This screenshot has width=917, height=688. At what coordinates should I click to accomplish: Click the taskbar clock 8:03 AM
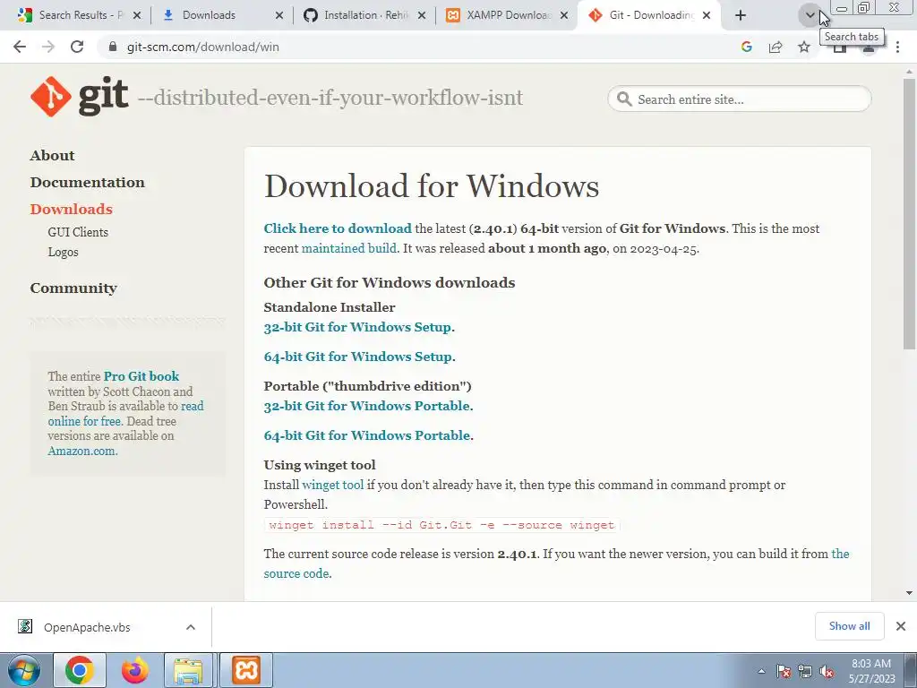(x=871, y=671)
